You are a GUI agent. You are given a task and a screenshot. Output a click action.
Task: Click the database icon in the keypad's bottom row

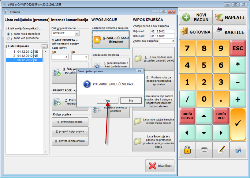click(238, 150)
